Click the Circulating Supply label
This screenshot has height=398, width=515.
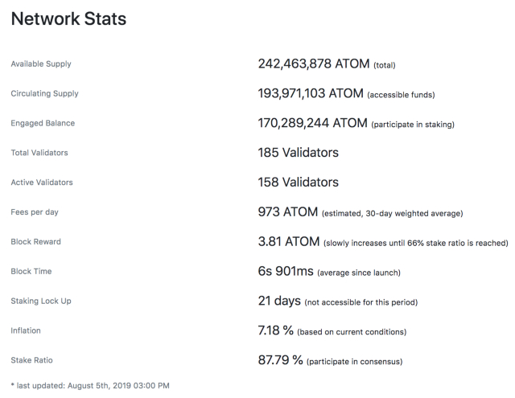44,94
